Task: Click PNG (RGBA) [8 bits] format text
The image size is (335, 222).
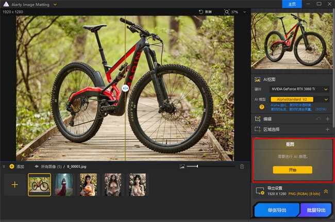Action: [x=304, y=194]
